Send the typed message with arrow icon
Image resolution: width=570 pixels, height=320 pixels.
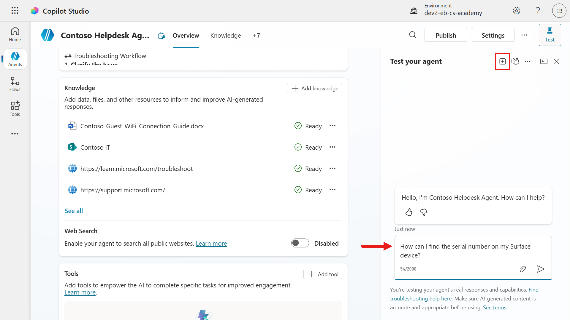[x=541, y=269]
